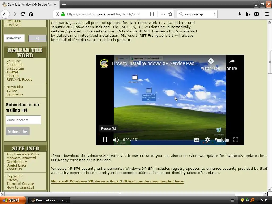
Task: Open the Yahoo sidebar link
Action: point(12,90)
